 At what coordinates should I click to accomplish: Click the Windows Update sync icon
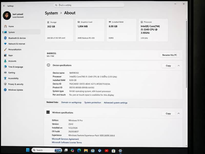tap(5, 90)
